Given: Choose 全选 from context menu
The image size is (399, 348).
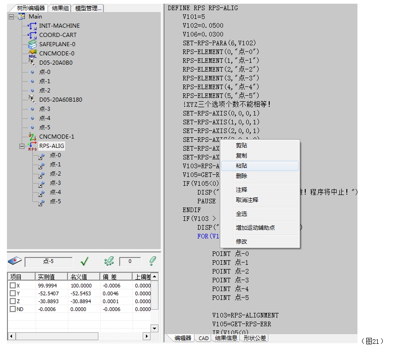Looking at the screenshot, I should pos(260,214).
